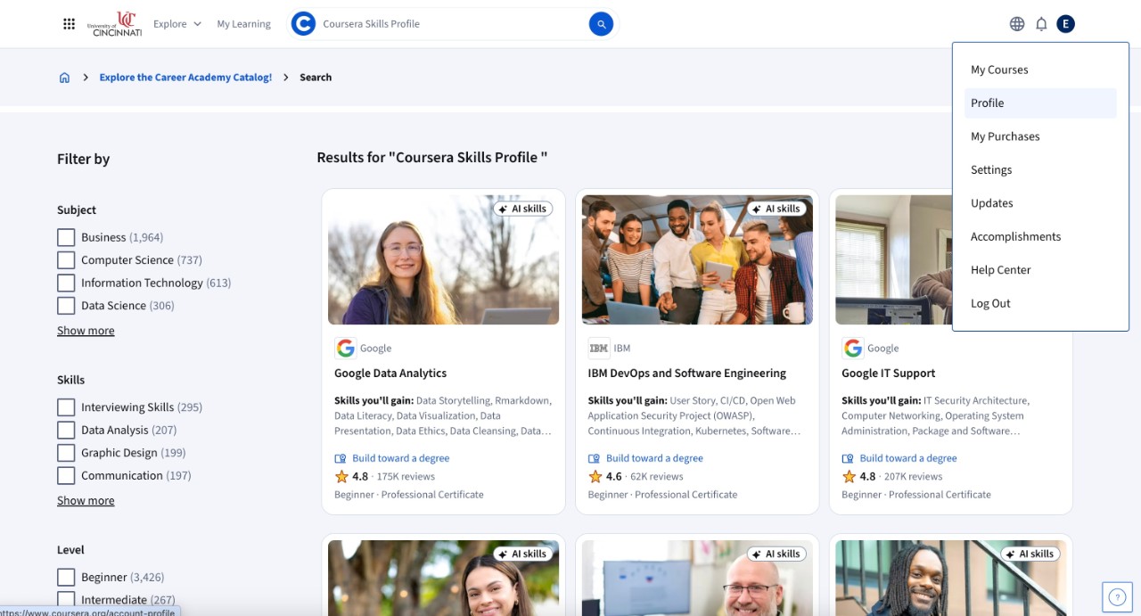Click My Learning in the navigation
The image size is (1141, 616).
[x=243, y=24]
